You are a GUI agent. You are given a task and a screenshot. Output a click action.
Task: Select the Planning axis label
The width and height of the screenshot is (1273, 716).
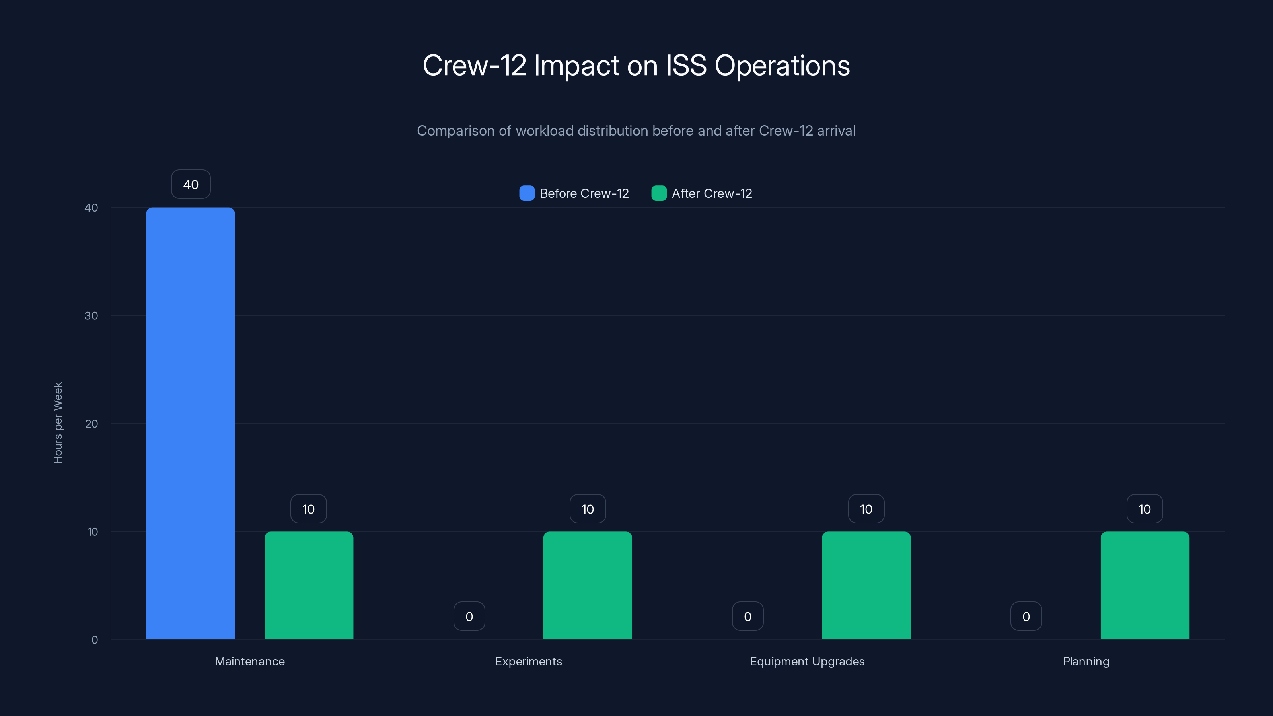point(1086,661)
